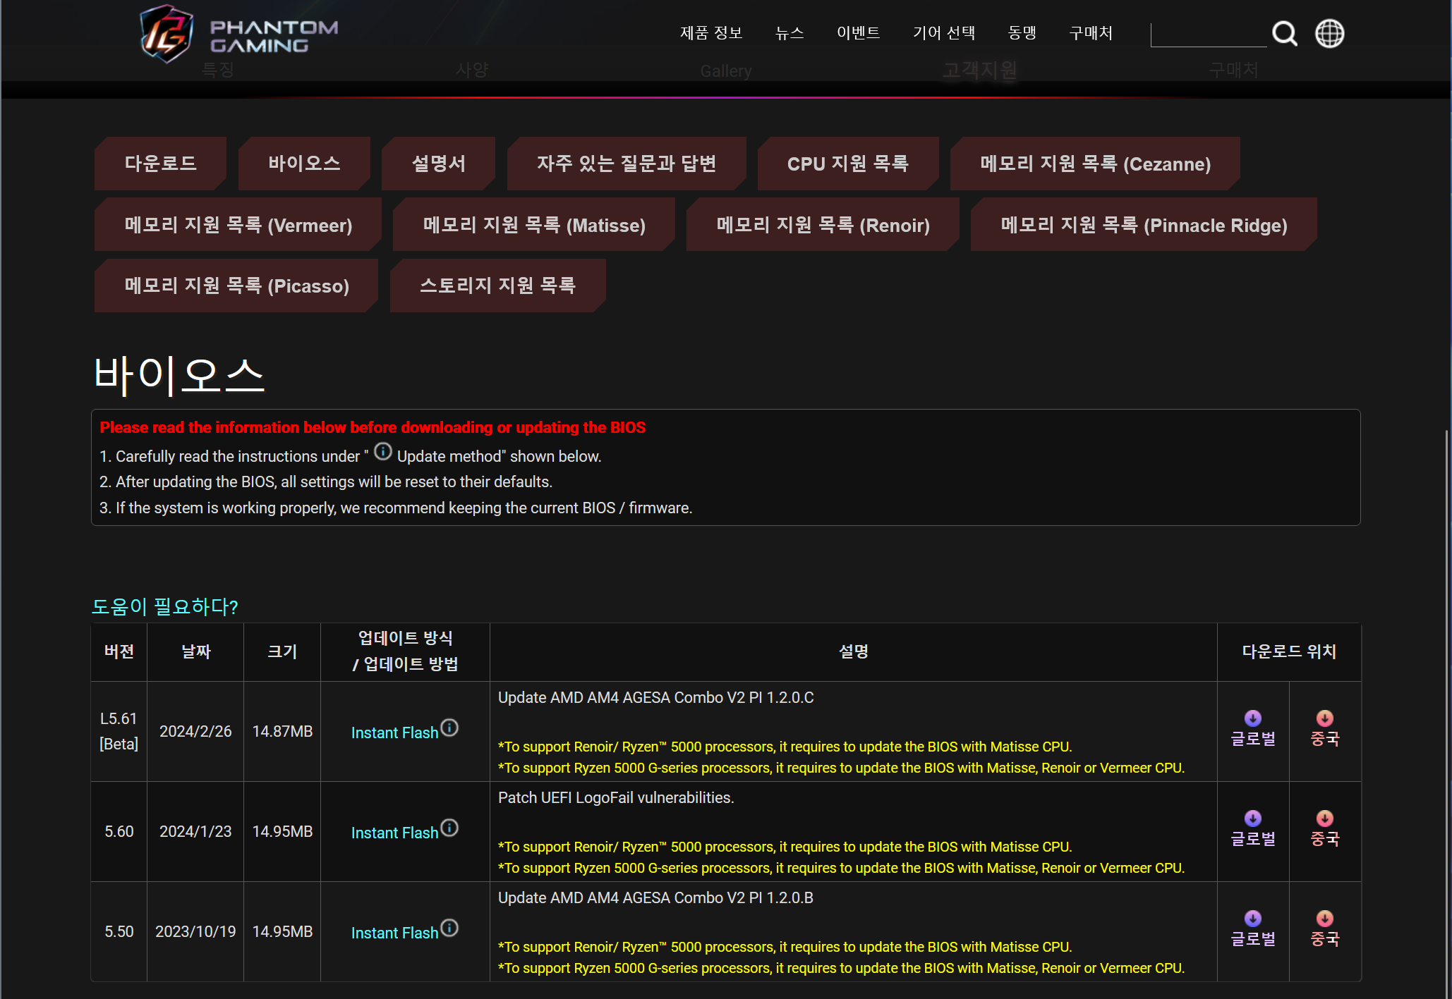
Task: Select the 다운로드 tab button
Action: click(160, 164)
